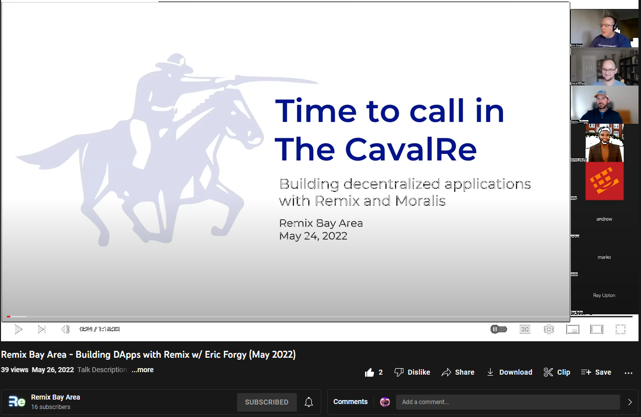Image resolution: width=641 pixels, height=417 pixels.
Task: Click the '16 subscribers' text
Action: (51, 407)
